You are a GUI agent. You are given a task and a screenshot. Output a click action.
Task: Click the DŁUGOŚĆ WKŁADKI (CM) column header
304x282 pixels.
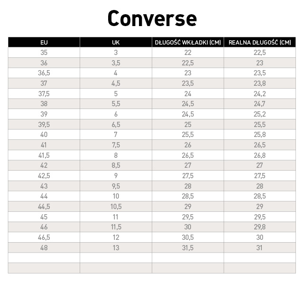pyautogui.click(x=188, y=42)
